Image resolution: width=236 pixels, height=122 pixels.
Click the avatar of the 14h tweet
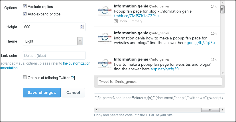[x=104, y=11]
